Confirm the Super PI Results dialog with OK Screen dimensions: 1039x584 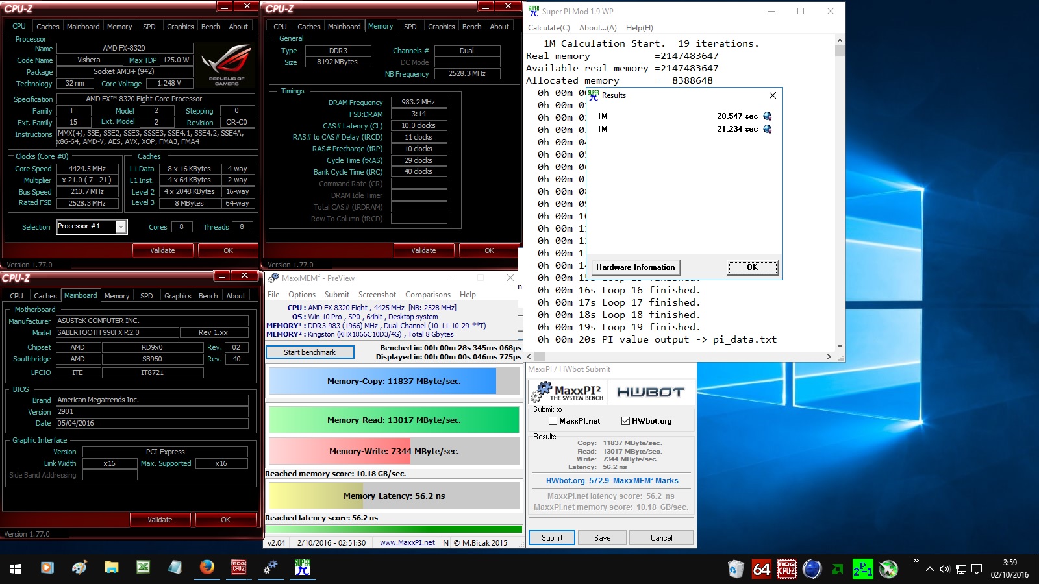(752, 267)
